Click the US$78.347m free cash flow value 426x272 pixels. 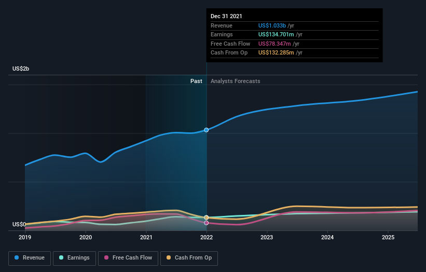(274, 44)
